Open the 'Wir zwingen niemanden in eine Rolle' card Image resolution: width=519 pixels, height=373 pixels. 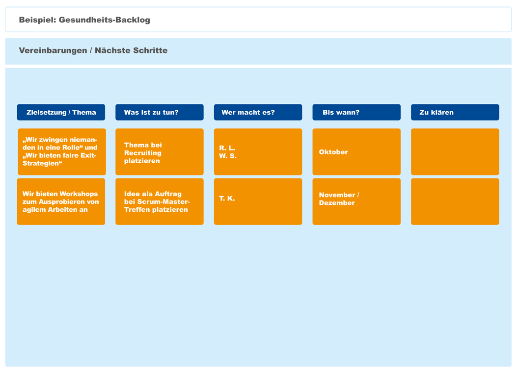(x=62, y=151)
